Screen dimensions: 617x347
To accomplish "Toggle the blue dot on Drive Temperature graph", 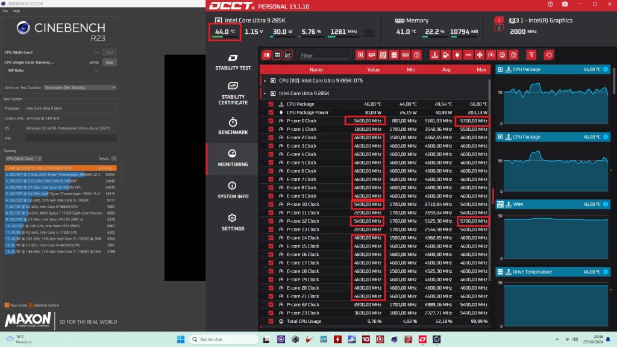I will pos(606,272).
